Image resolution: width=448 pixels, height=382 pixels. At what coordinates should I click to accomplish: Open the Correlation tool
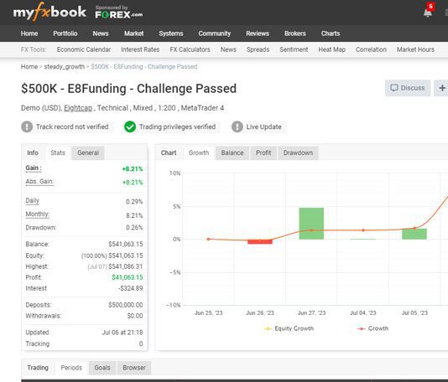coord(371,49)
